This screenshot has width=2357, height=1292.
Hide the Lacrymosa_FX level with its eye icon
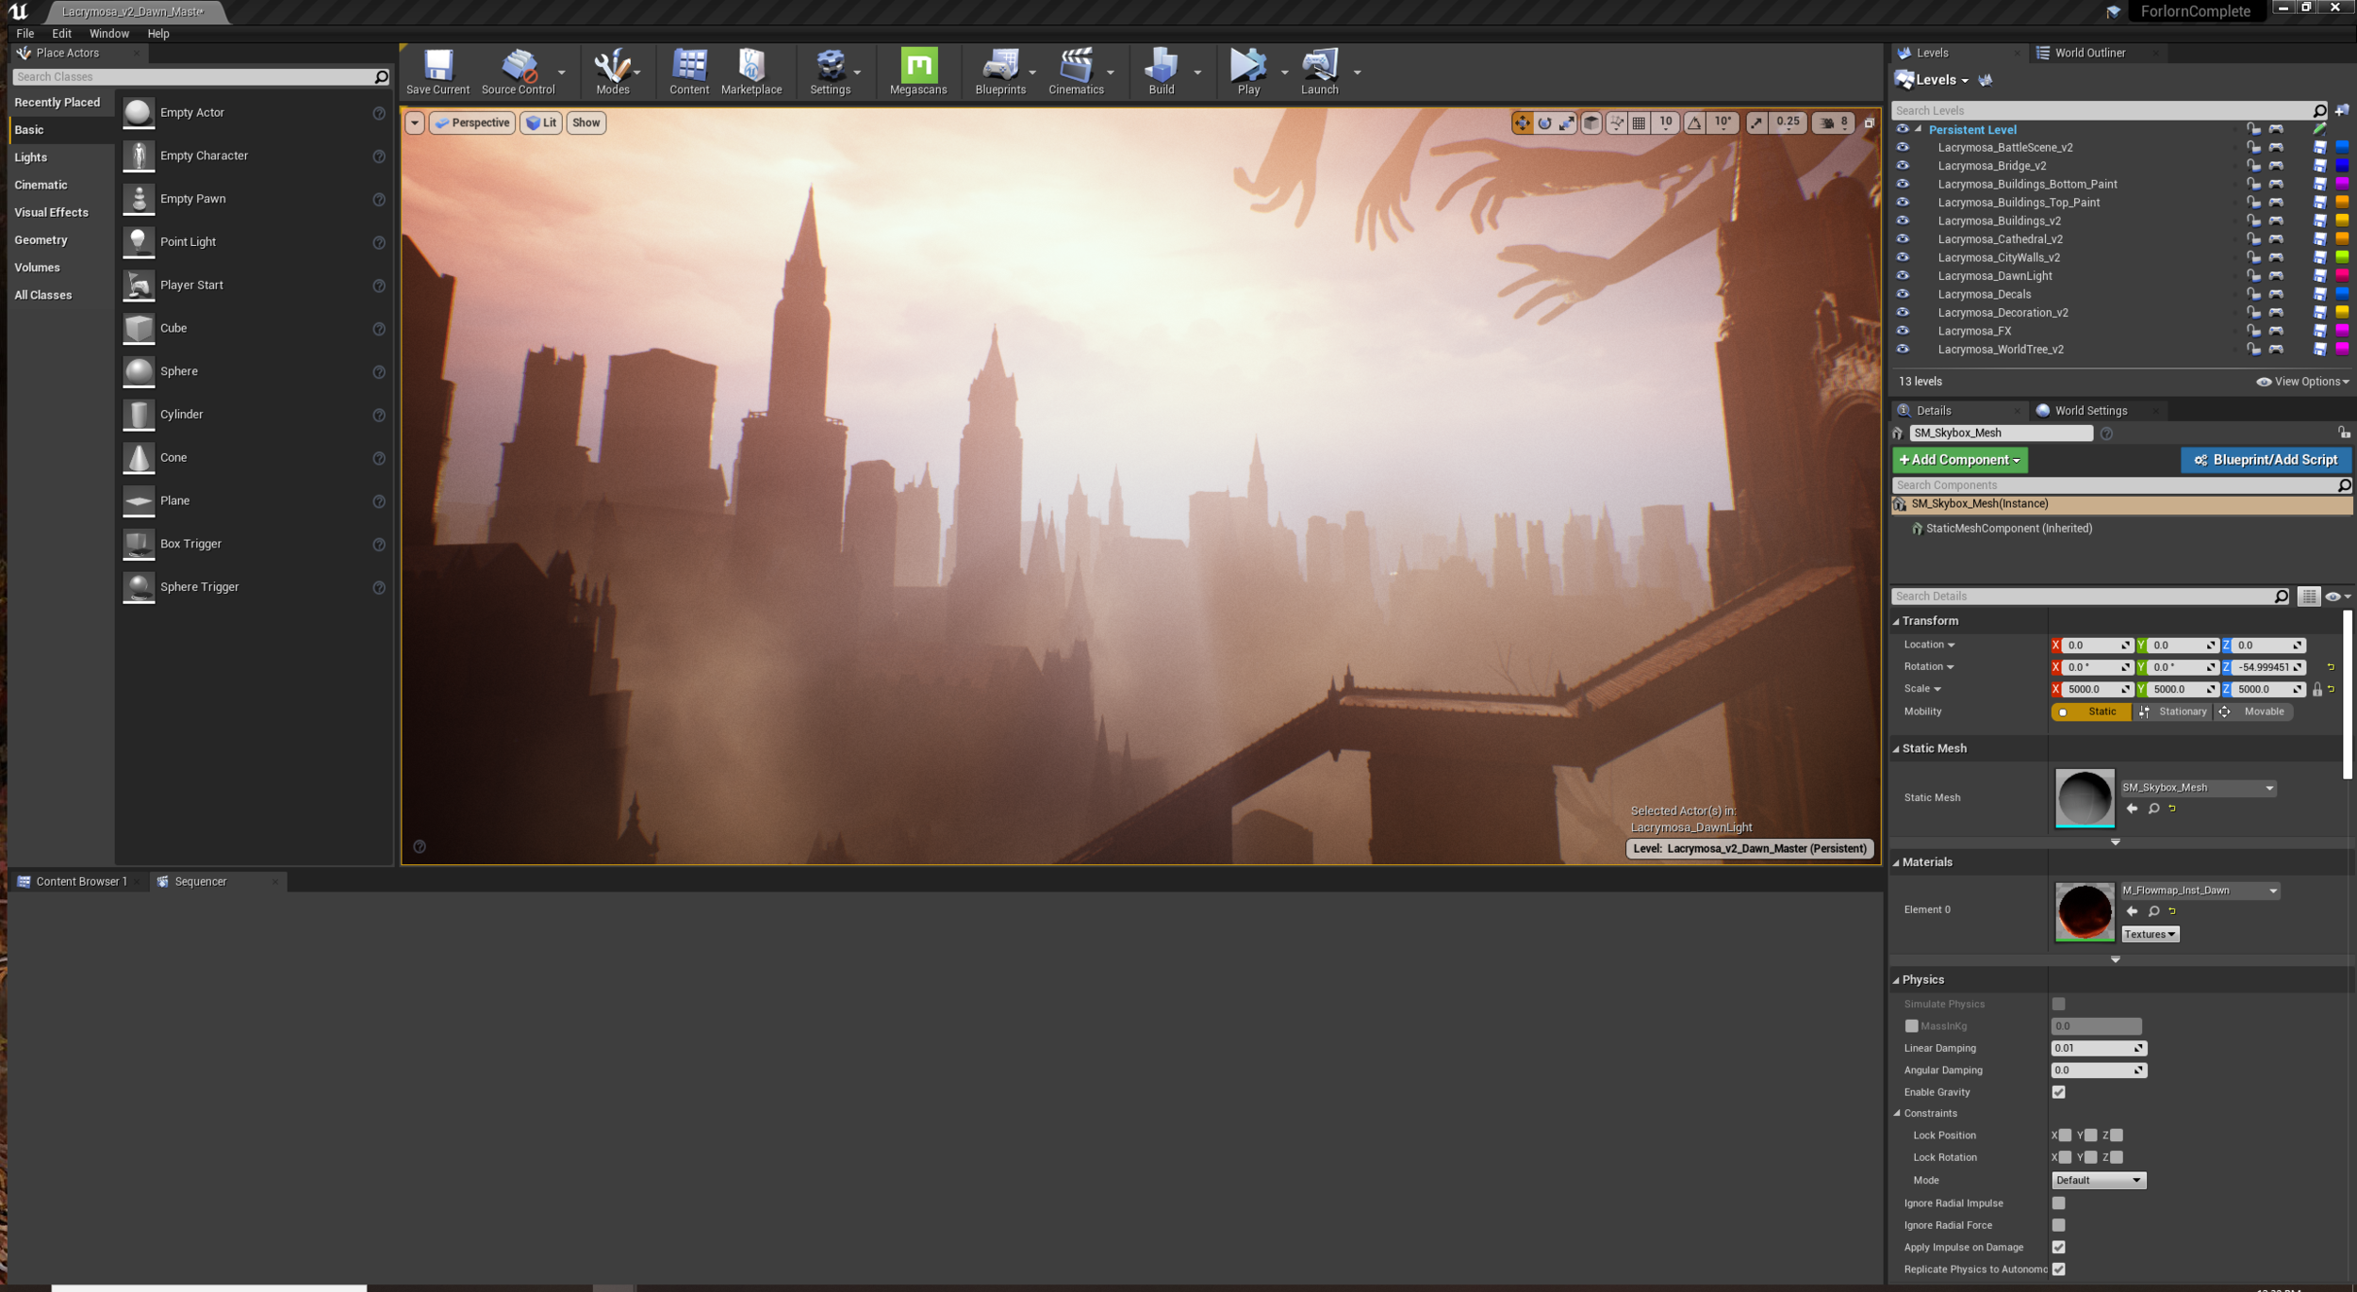tap(1903, 331)
